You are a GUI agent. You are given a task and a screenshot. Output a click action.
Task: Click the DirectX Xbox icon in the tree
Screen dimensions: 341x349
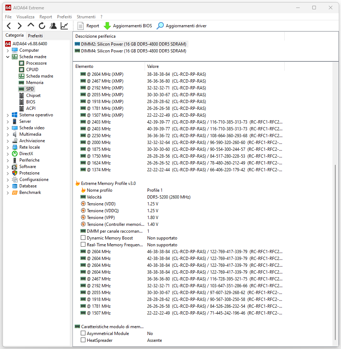(15, 154)
